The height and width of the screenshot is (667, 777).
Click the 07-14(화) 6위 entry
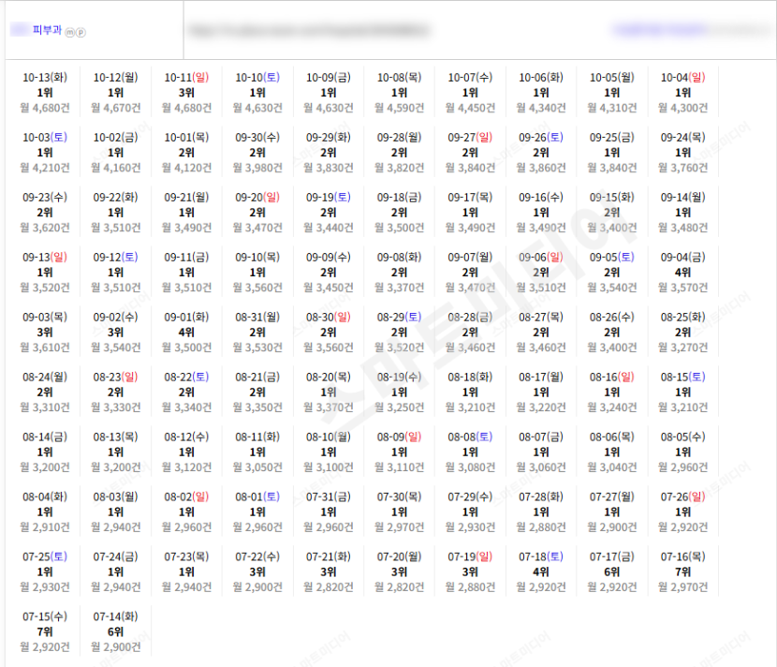(115, 631)
